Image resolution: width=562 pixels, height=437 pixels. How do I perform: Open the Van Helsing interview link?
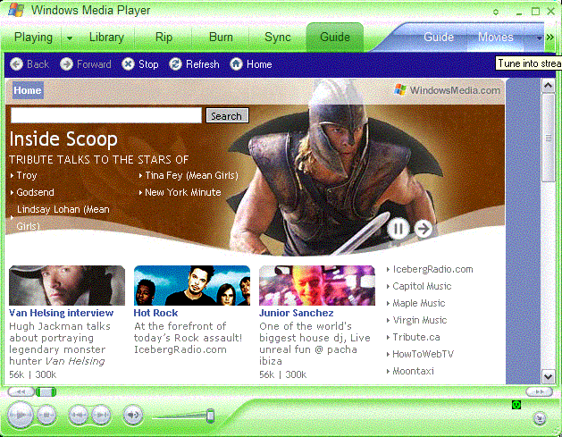(x=61, y=313)
